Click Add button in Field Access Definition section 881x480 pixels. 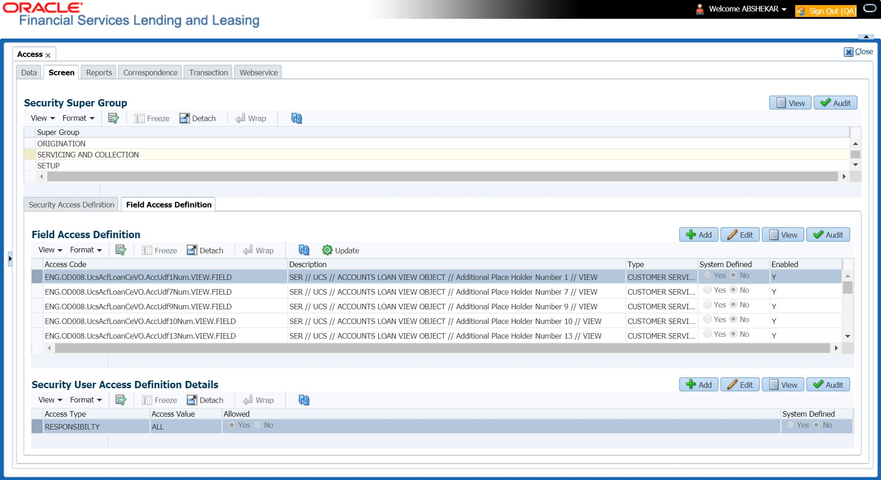click(699, 235)
